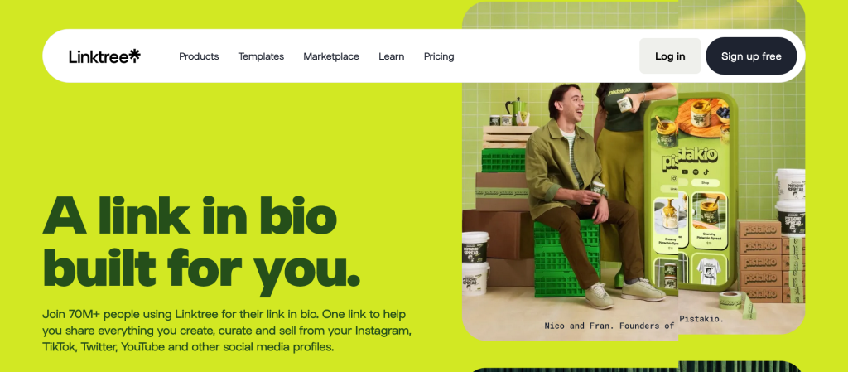Open the Templates menu
848x372 pixels.
261,56
